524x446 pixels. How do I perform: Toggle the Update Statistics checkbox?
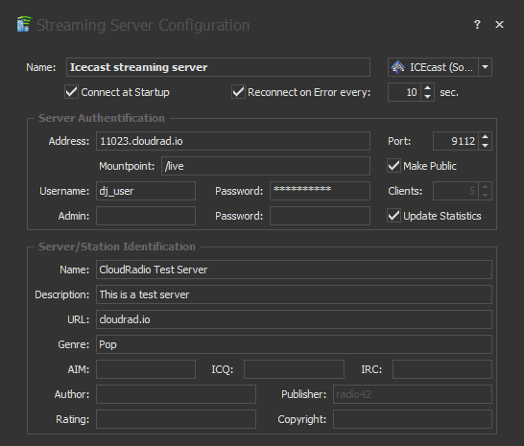coord(393,216)
